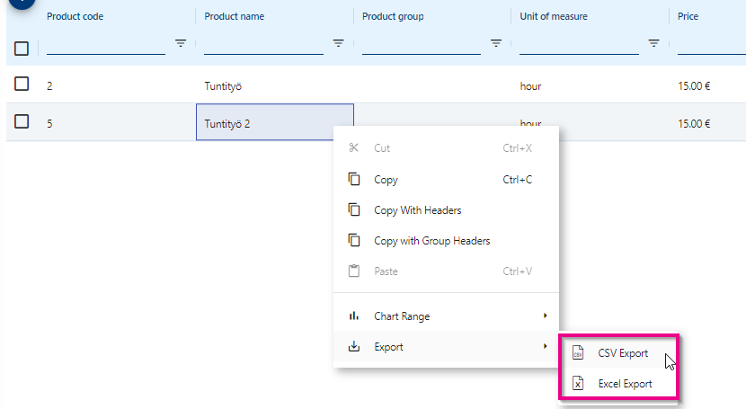Sort by the Product code column header
The image size is (746, 409).
pyautogui.click(x=75, y=16)
